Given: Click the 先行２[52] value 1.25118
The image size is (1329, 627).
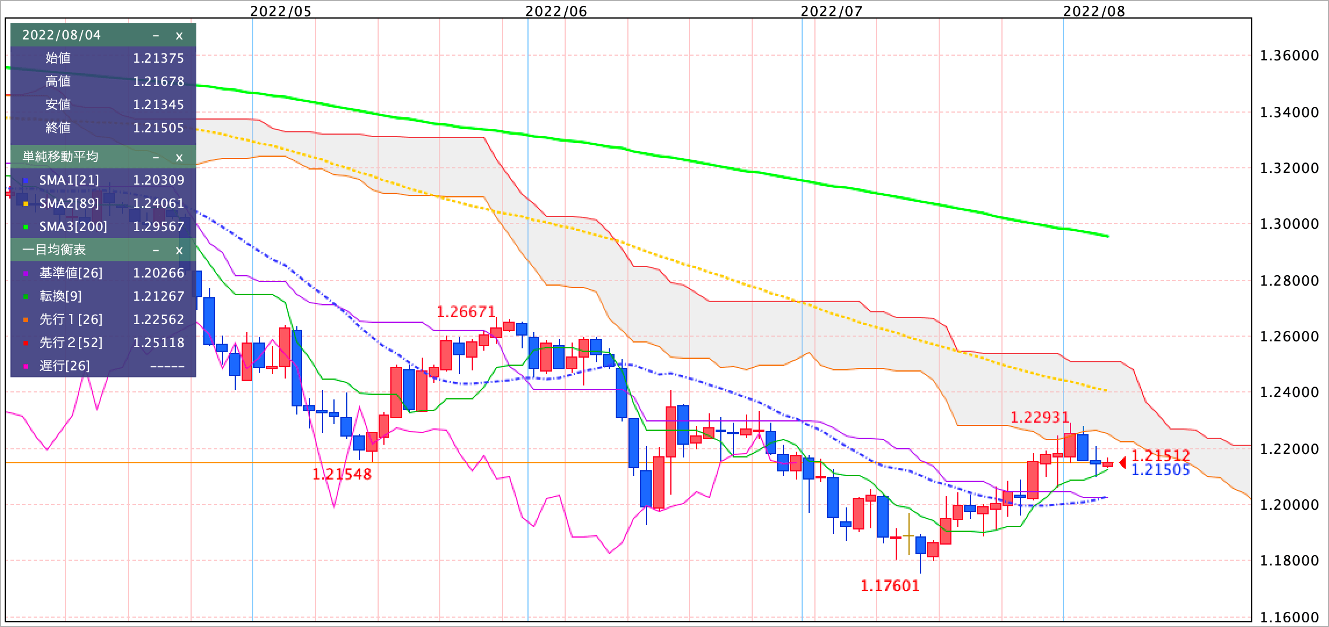Looking at the screenshot, I should [x=159, y=343].
